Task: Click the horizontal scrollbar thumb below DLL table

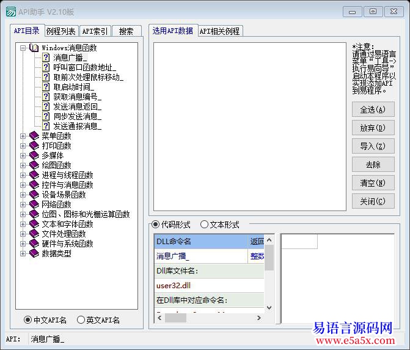Action: coord(176,318)
